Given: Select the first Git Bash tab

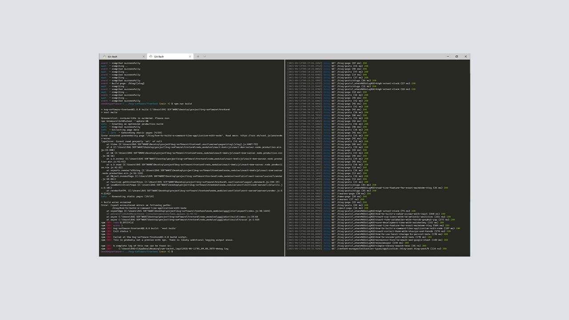Looking at the screenshot, I should (120, 56).
